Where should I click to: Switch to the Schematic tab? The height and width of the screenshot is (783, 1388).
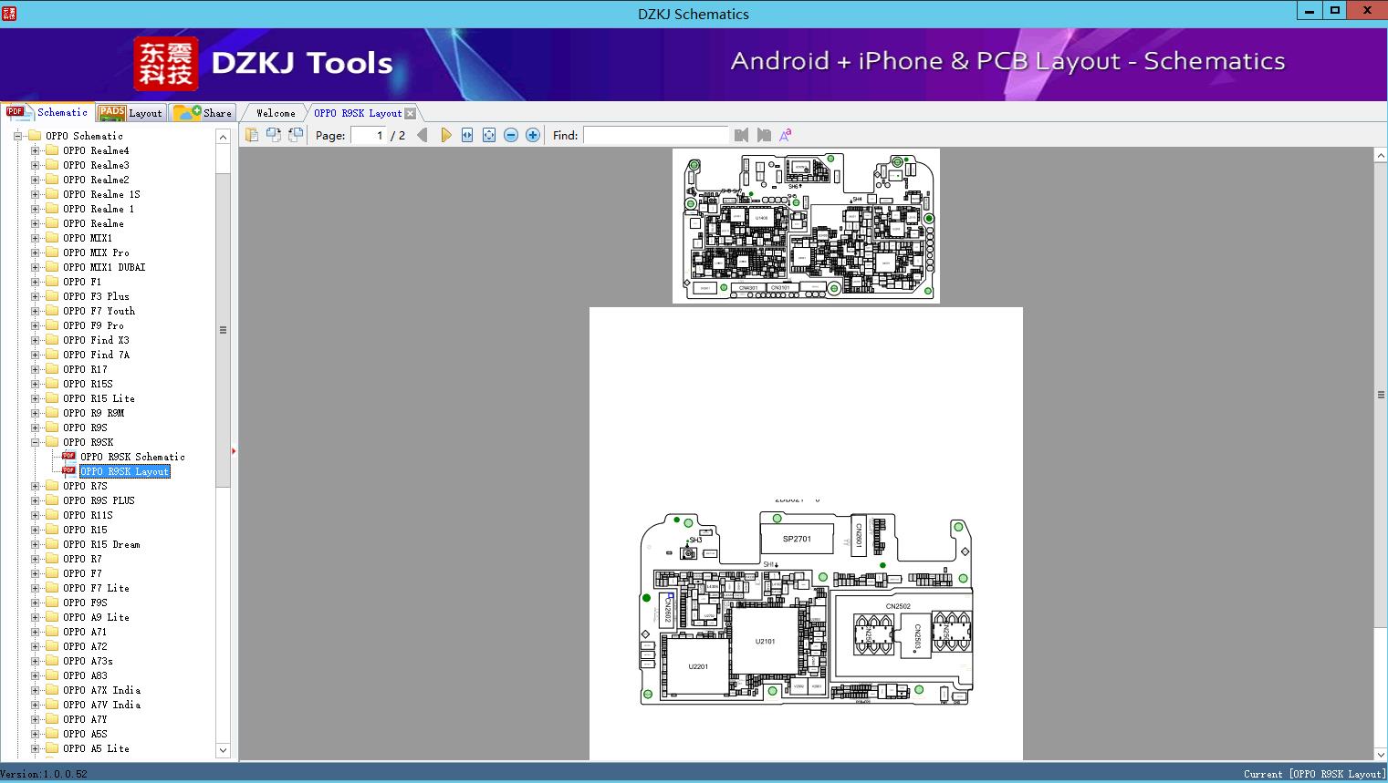tap(47, 112)
